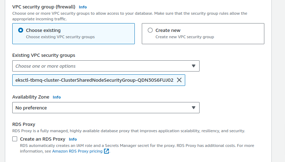Enable the Create an RDS Proxy checkbox
Image resolution: width=285 pixels, height=162 pixels.
click(15, 139)
